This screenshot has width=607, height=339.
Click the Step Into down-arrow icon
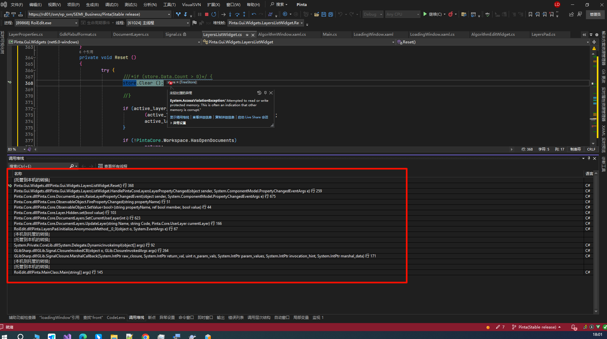click(x=230, y=14)
